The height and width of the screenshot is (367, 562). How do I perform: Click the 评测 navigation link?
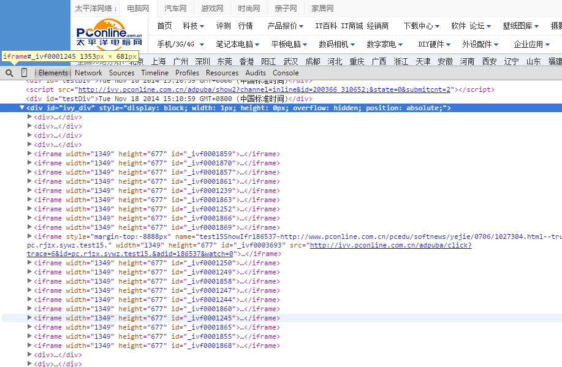223,26
